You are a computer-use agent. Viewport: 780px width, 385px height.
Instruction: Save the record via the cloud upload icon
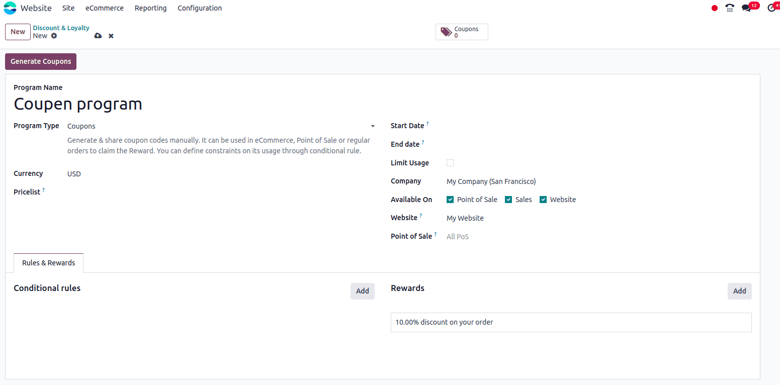tap(98, 36)
